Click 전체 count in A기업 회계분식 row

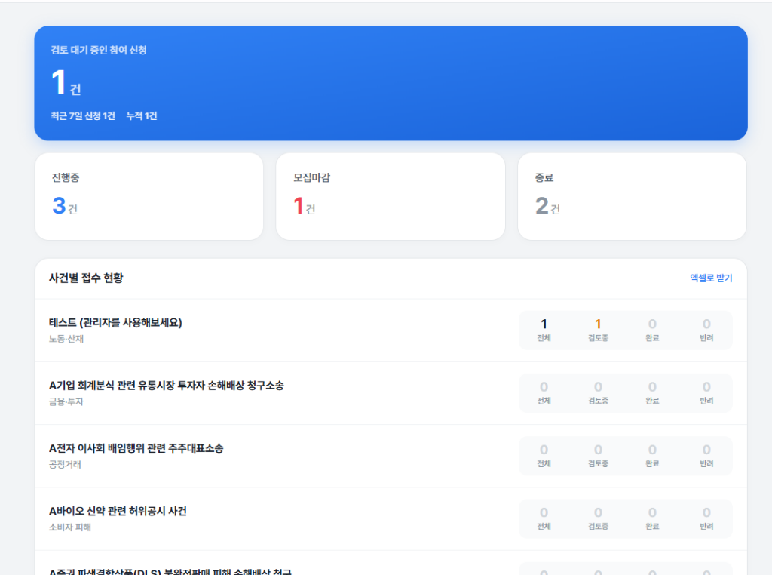544,392
